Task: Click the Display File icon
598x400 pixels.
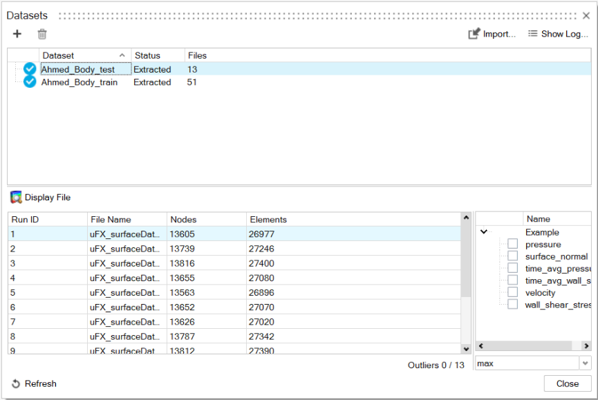Action: pyautogui.click(x=17, y=198)
